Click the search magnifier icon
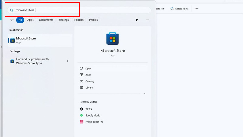This screenshot has width=243, height=137. point(12,10)
